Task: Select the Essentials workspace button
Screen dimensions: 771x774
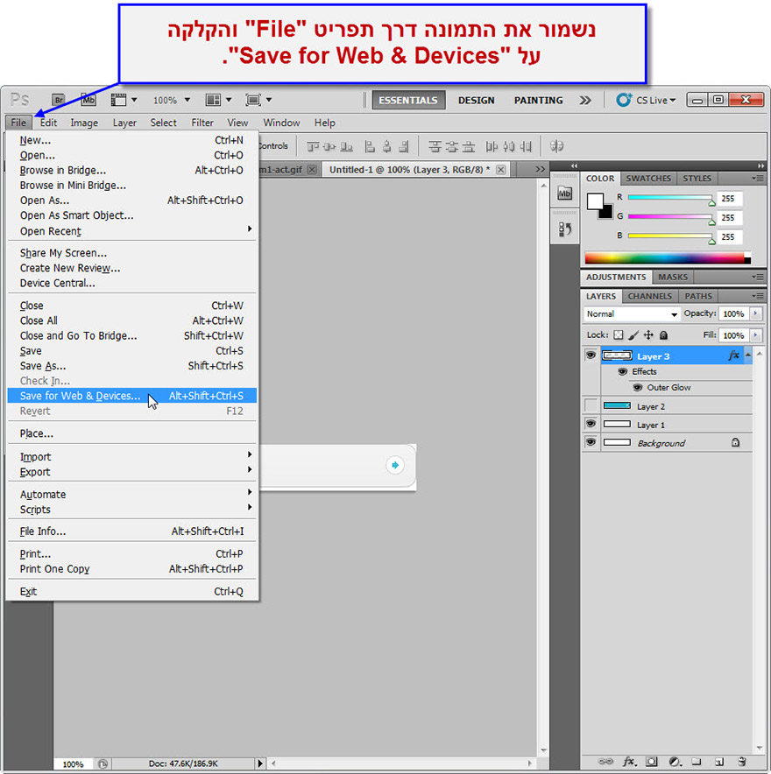Action: (x=408, y=100)
